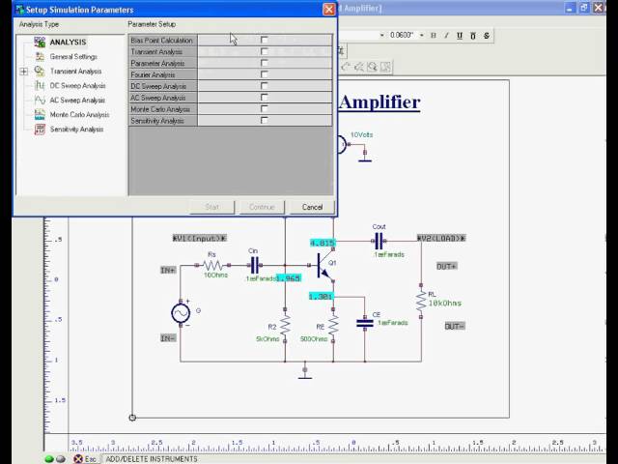This screenshot has height=464, width=618.
Task: Click the zoom-area icon right of magnifier
Action: coord(385,67)
